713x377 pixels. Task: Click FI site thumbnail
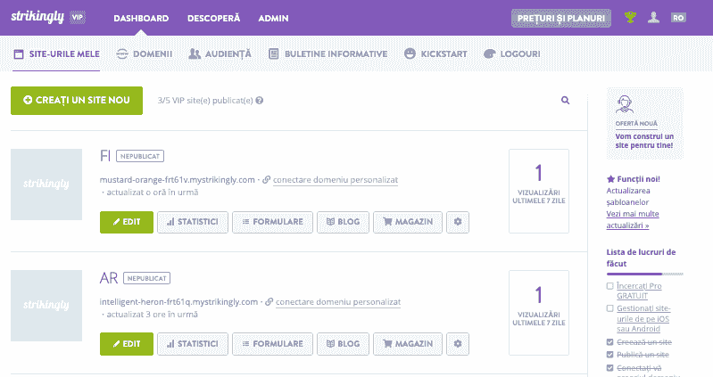[x=46, y=184]
